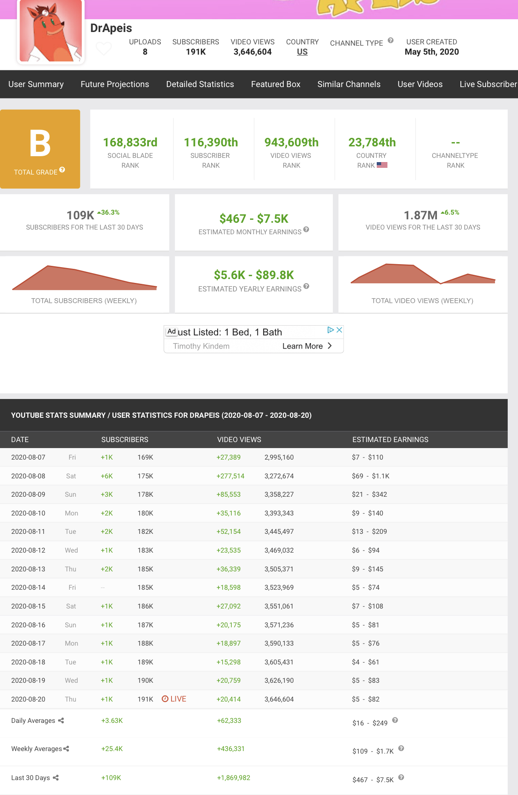The width and height of the screenshot is (518, 795).
Task: Open help for Daily Averages earnings
Action: [395, 720]
